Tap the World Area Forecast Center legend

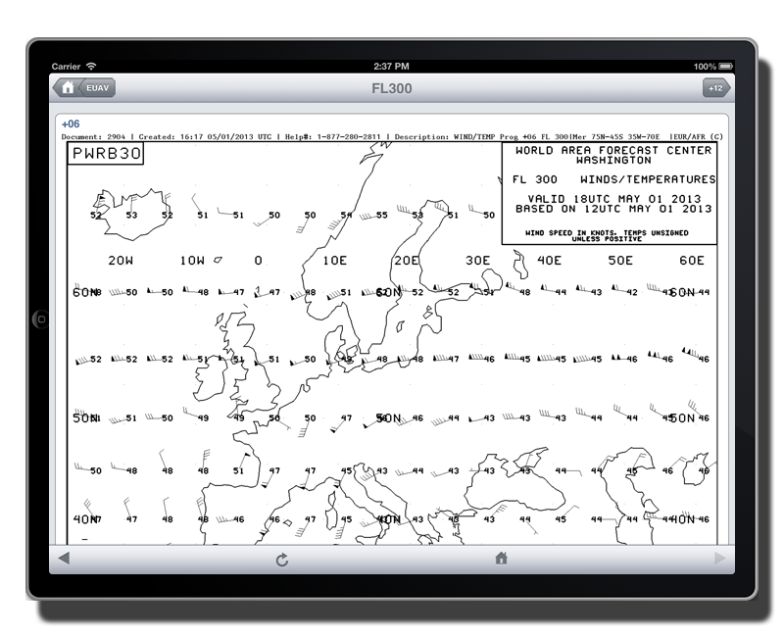[608, 193]
